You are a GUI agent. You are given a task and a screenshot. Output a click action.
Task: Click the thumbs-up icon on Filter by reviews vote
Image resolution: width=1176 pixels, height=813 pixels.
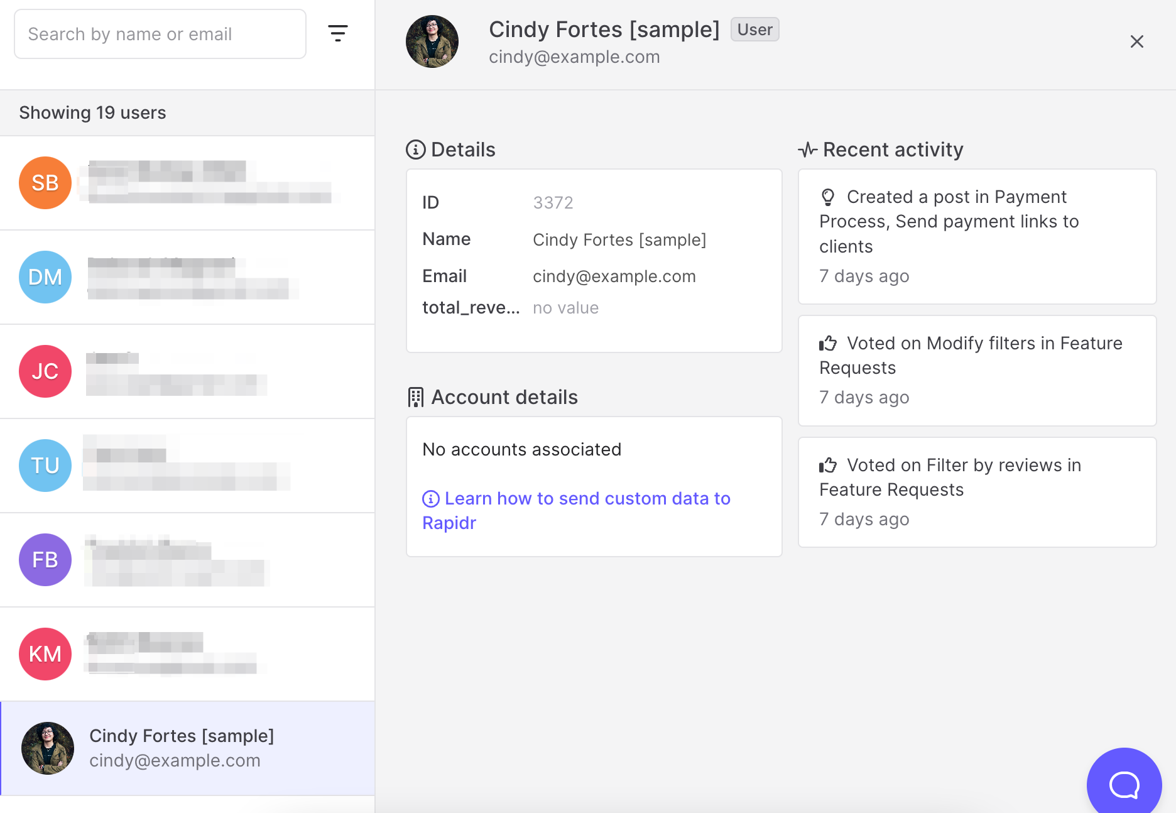828,465
